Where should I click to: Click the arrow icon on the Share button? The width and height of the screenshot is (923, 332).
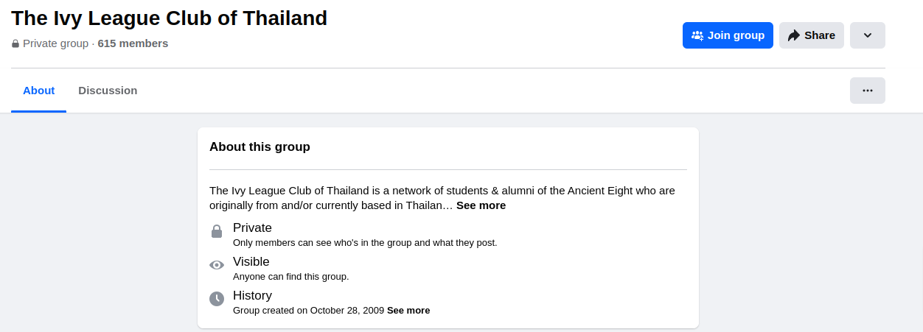click(x=794, y=35)
